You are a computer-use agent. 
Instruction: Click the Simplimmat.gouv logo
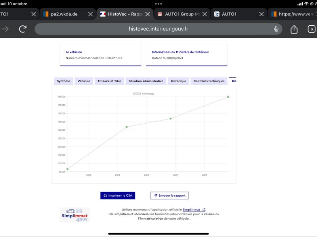pos(75,215)
